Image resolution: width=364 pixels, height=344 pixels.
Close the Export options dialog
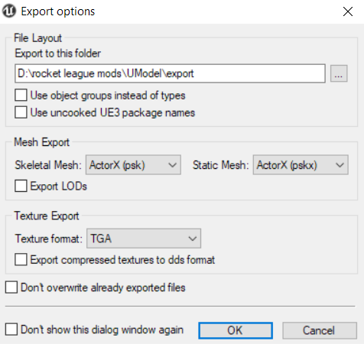point(348,11)
